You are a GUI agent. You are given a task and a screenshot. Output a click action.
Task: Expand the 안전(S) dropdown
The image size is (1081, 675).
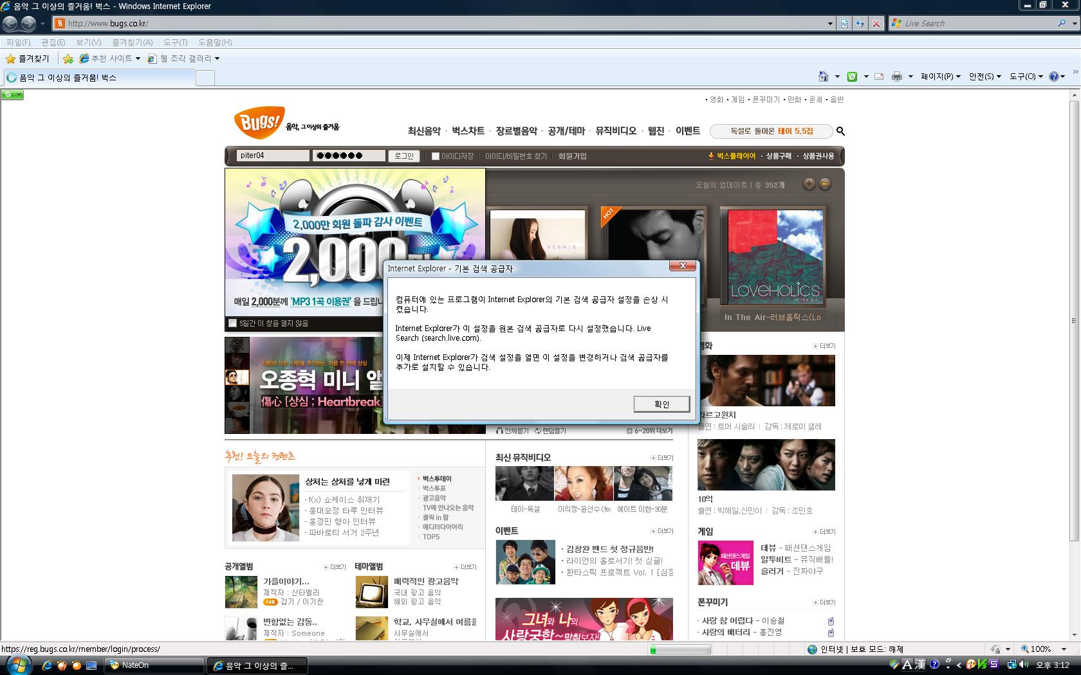point(985,76)
